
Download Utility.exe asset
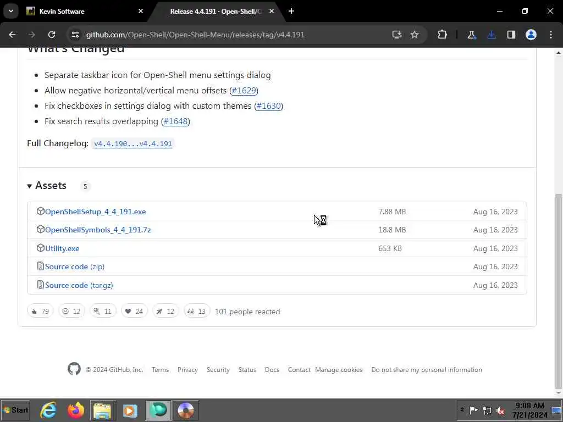[62, 248]
